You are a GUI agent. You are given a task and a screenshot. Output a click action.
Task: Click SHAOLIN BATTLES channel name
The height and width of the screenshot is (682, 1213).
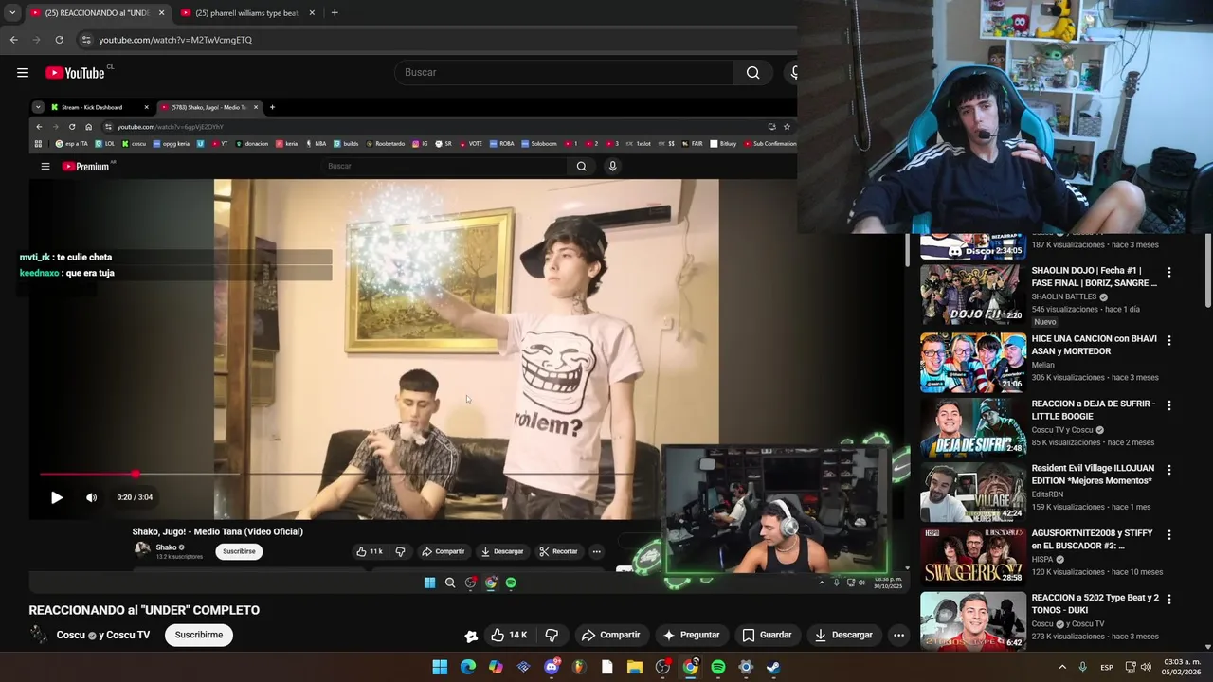(x=1064, y=296)
